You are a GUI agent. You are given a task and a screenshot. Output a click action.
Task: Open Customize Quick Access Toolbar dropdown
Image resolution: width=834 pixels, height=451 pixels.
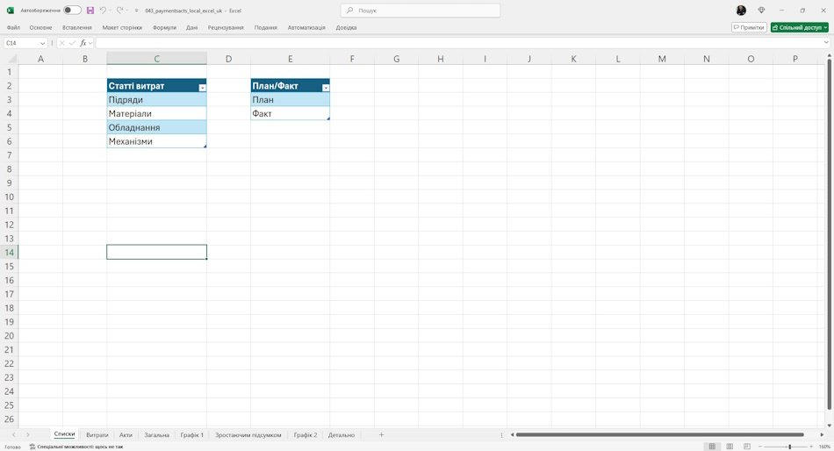click(x=137, y=11)
